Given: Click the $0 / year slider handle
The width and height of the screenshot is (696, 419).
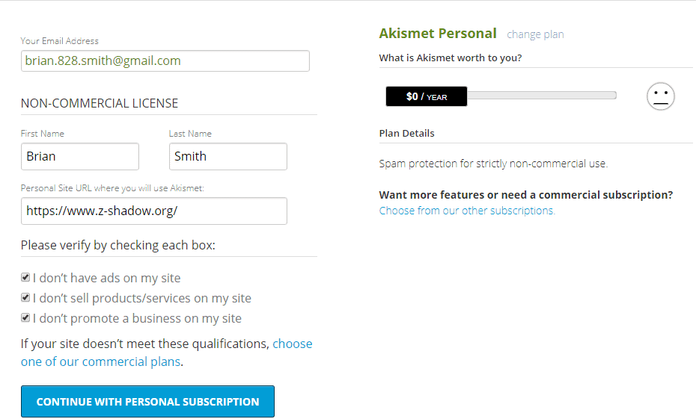Looking at the screenshot, I should click(427, 96).
